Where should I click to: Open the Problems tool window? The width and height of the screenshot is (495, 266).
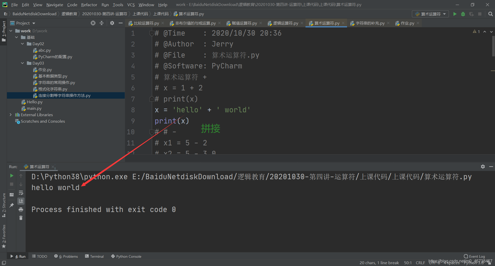pyautogui.click(x=66, y=256)
